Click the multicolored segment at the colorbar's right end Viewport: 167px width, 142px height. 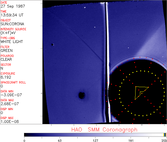tap(165, 135)
